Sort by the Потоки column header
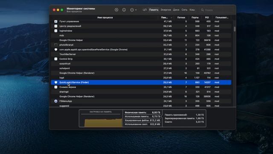Screen dimensions: 273x154 point(181,18)
